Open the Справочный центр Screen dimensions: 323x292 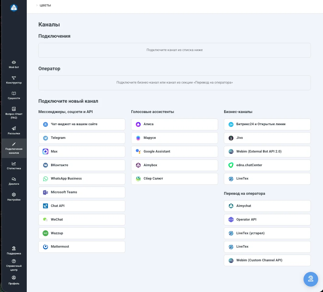14,265
